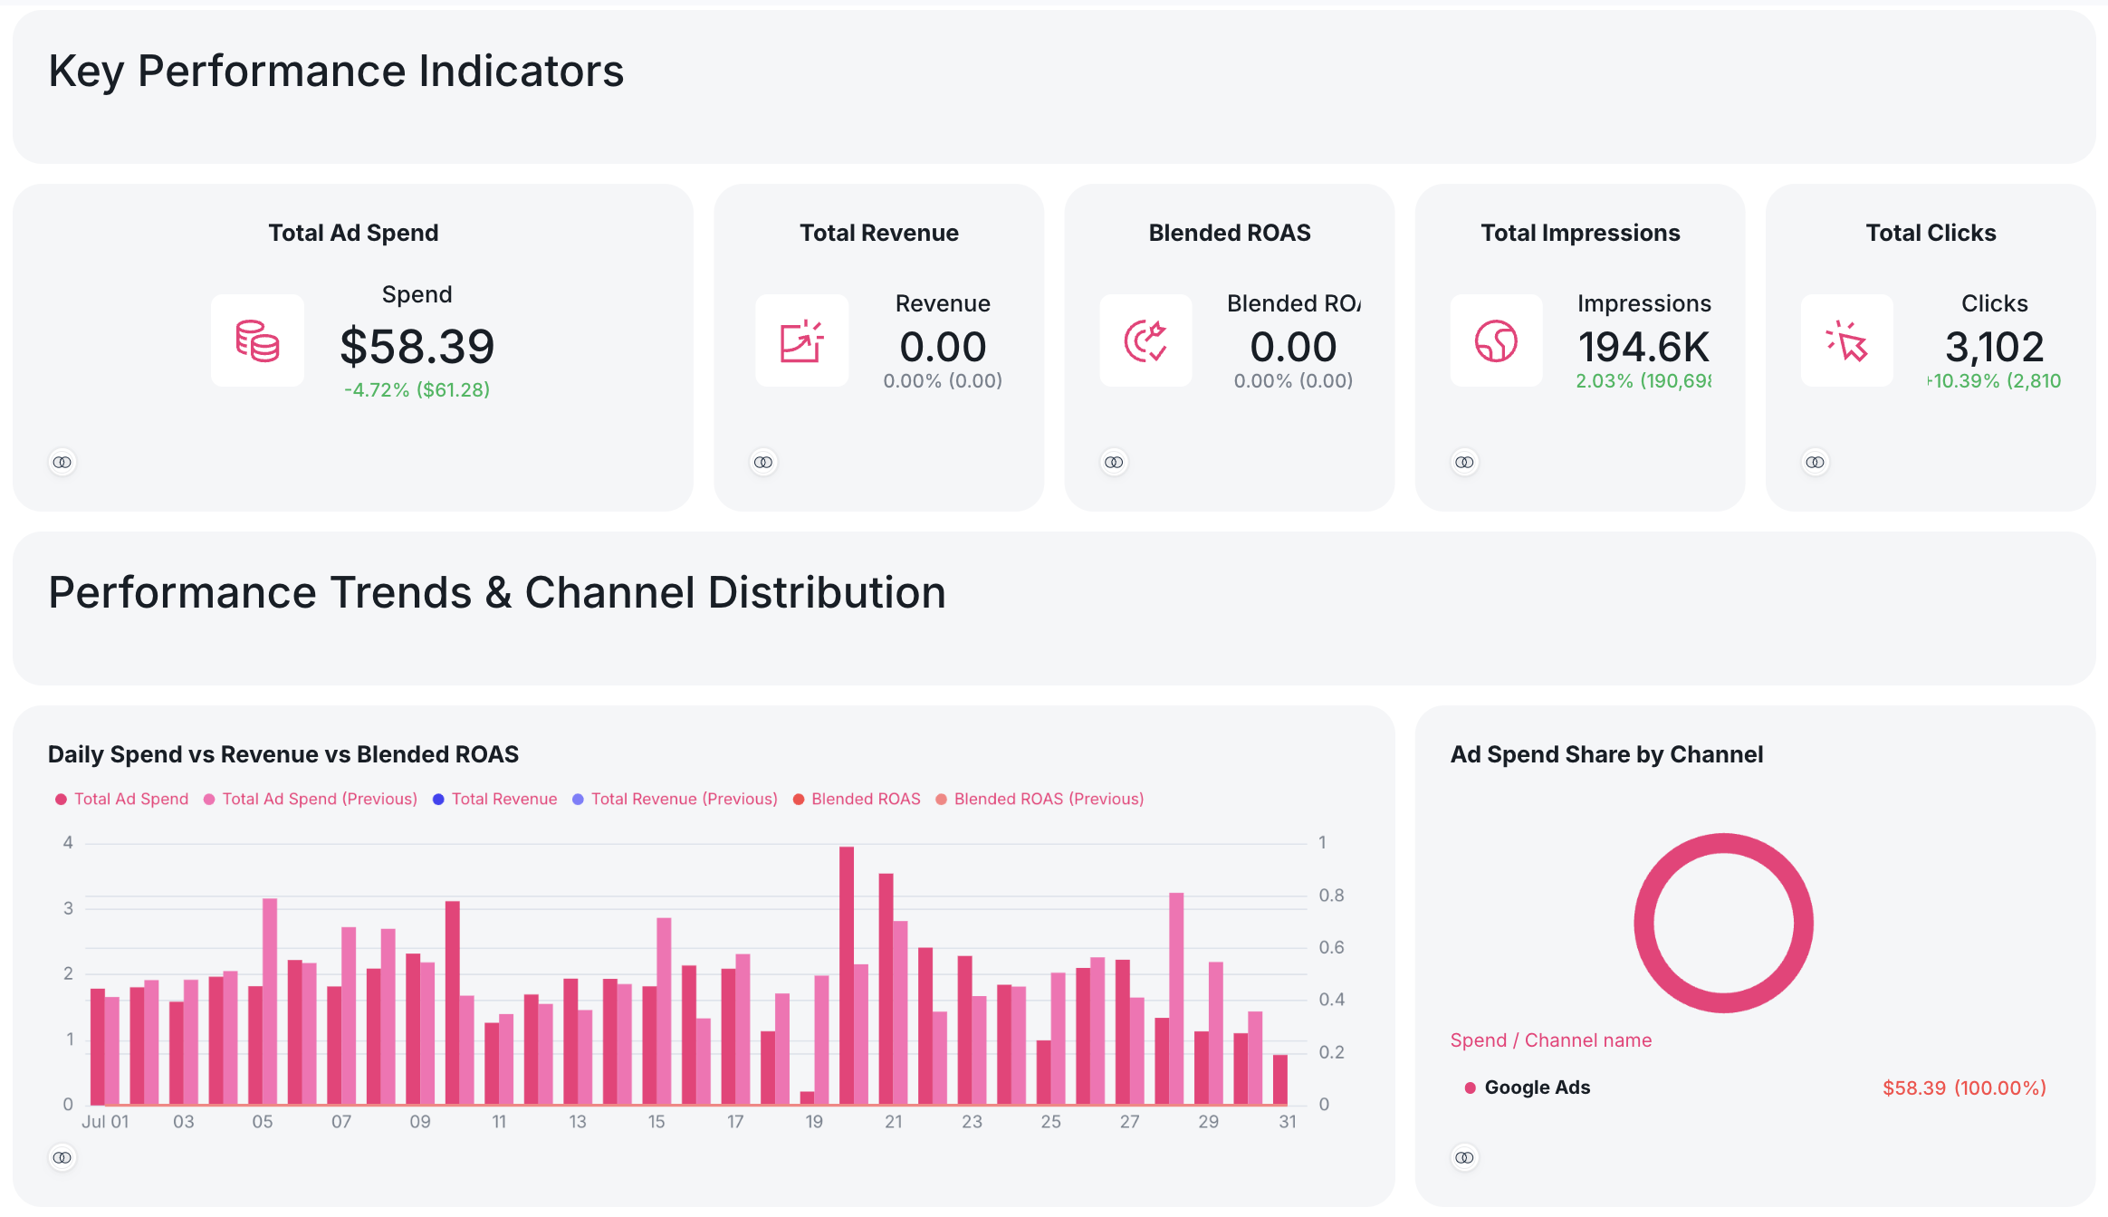This screenshot has height=1217, width=2108.
Task: Click the -4.72% ($61.28) change text
Action: click(417, 390)
